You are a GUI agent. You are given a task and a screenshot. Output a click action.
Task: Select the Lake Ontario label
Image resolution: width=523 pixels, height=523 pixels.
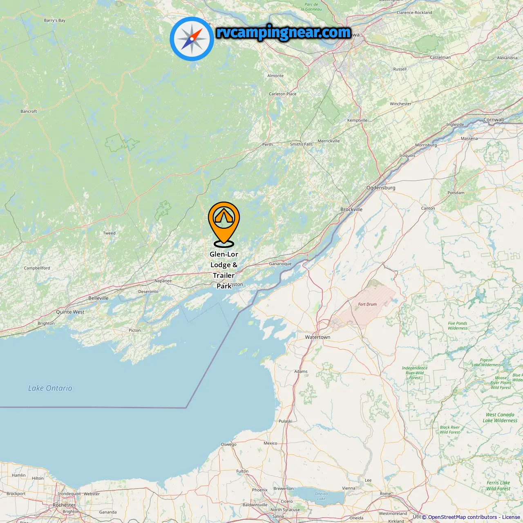(x=50, y=388)
